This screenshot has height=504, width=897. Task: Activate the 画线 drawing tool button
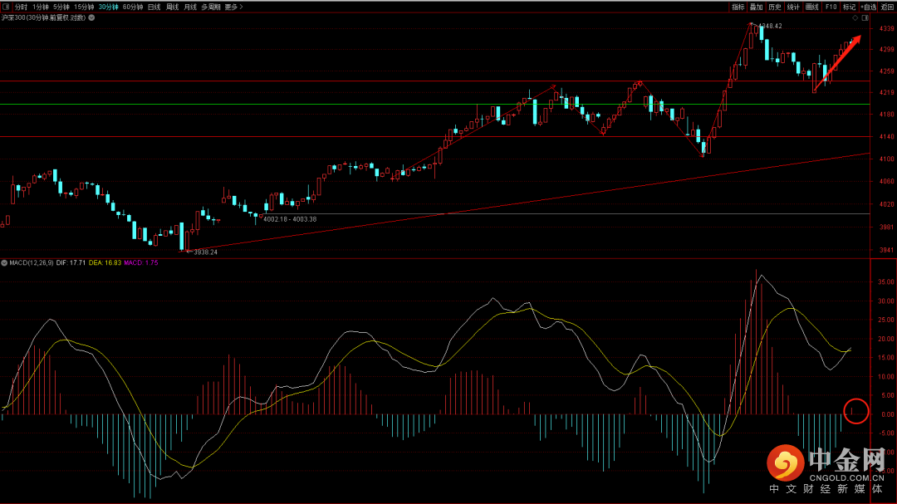tap(811, 7)
